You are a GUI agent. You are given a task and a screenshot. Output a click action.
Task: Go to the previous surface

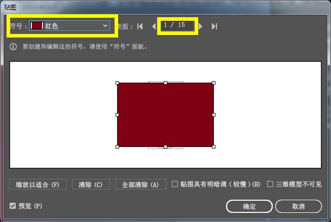154,26
